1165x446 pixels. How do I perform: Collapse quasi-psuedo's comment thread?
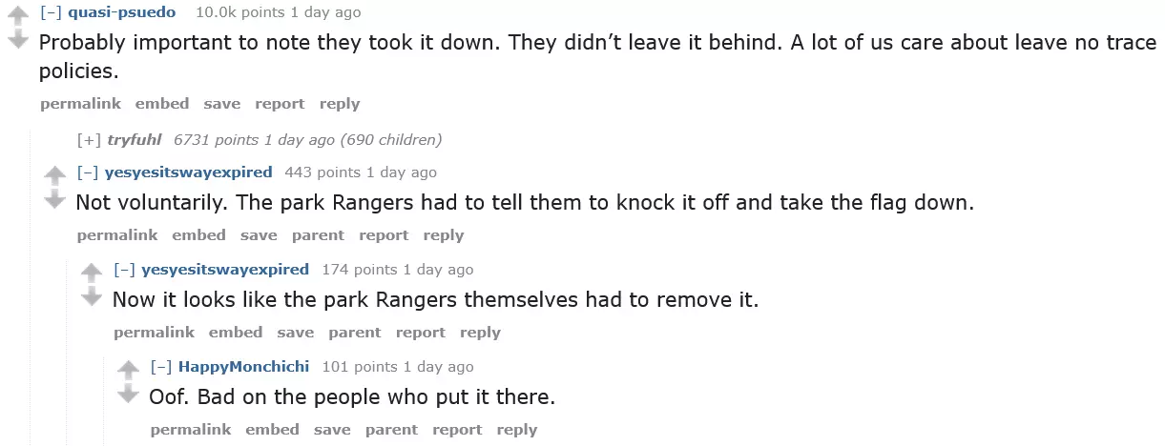52,11
